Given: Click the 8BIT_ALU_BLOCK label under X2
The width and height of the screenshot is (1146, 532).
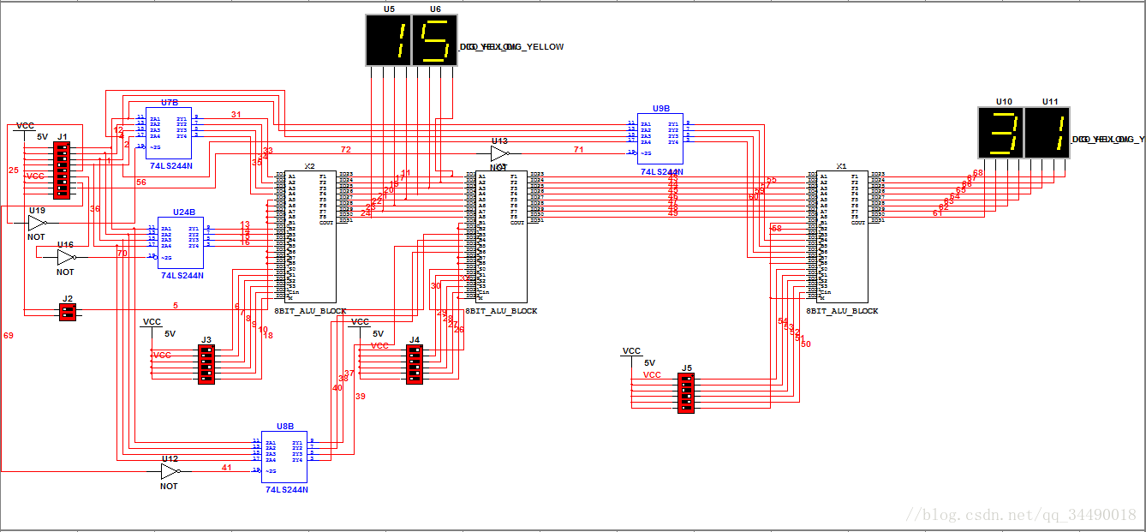Looking at the screenshot, I should tap(310, 311).
